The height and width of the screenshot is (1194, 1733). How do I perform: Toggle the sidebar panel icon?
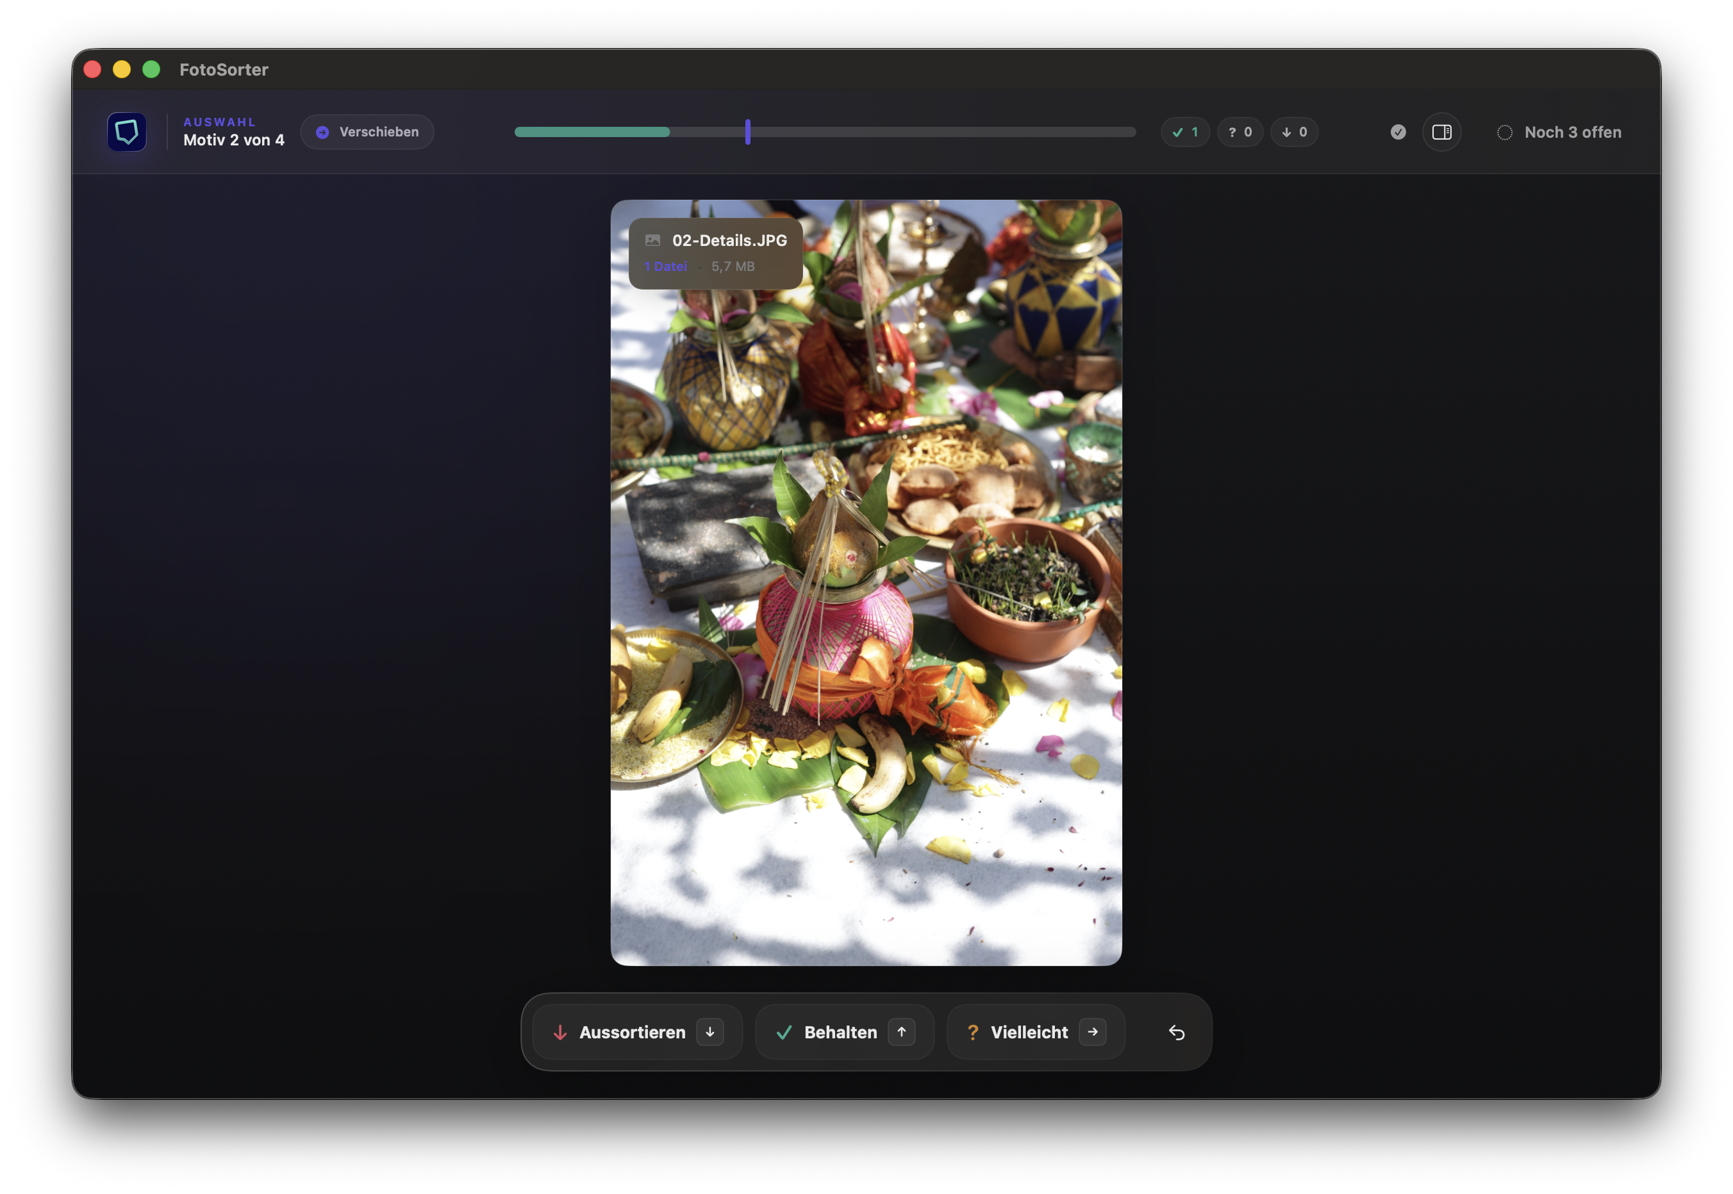point(1441,132)
